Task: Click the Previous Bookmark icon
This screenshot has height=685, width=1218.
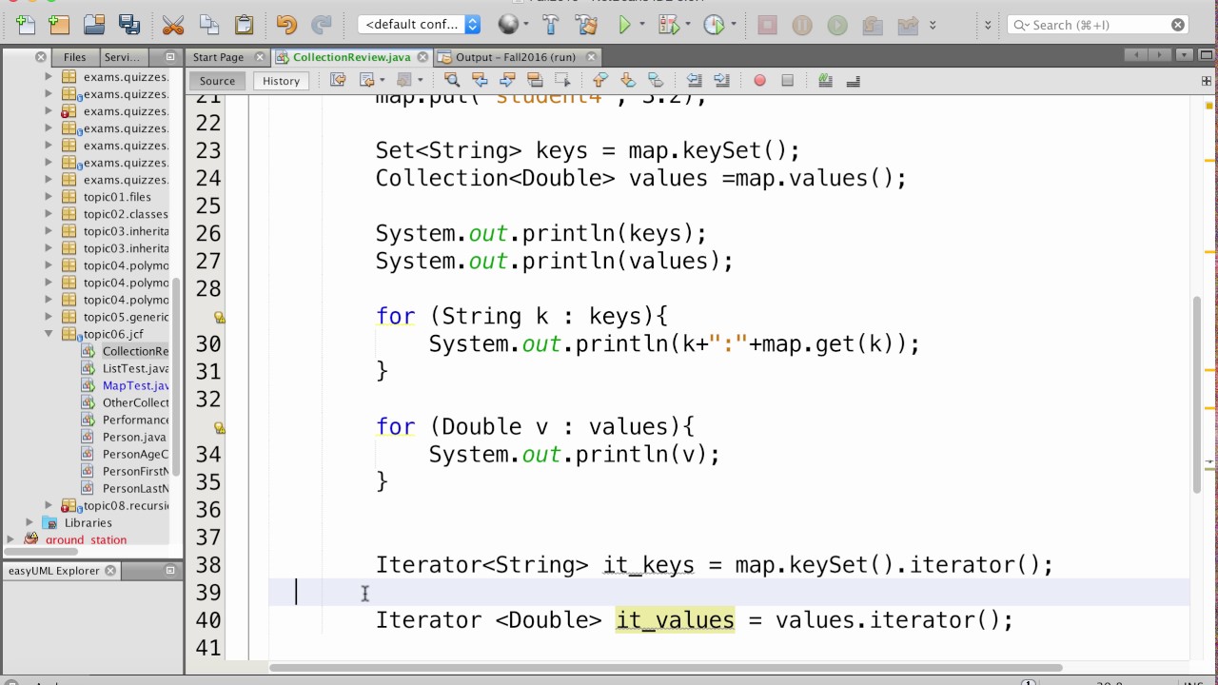Action: coord(599,81)
